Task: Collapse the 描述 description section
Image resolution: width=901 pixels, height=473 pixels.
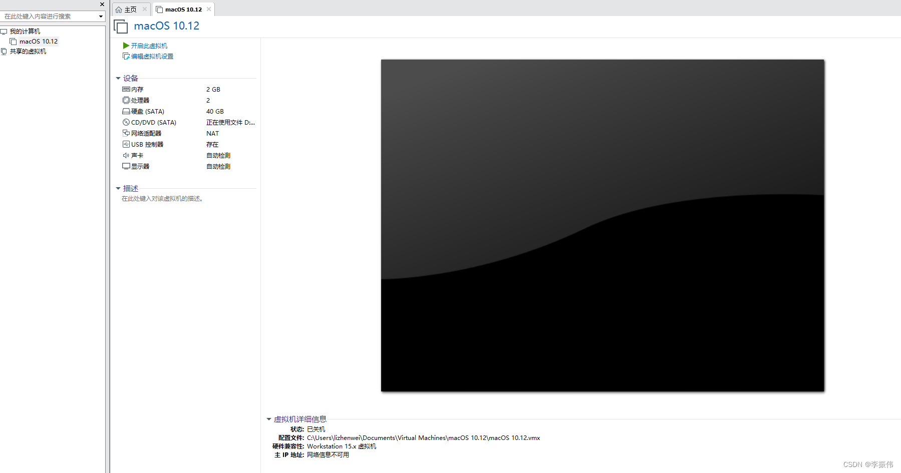Action: pyautogui.click(x=118, y=188)
